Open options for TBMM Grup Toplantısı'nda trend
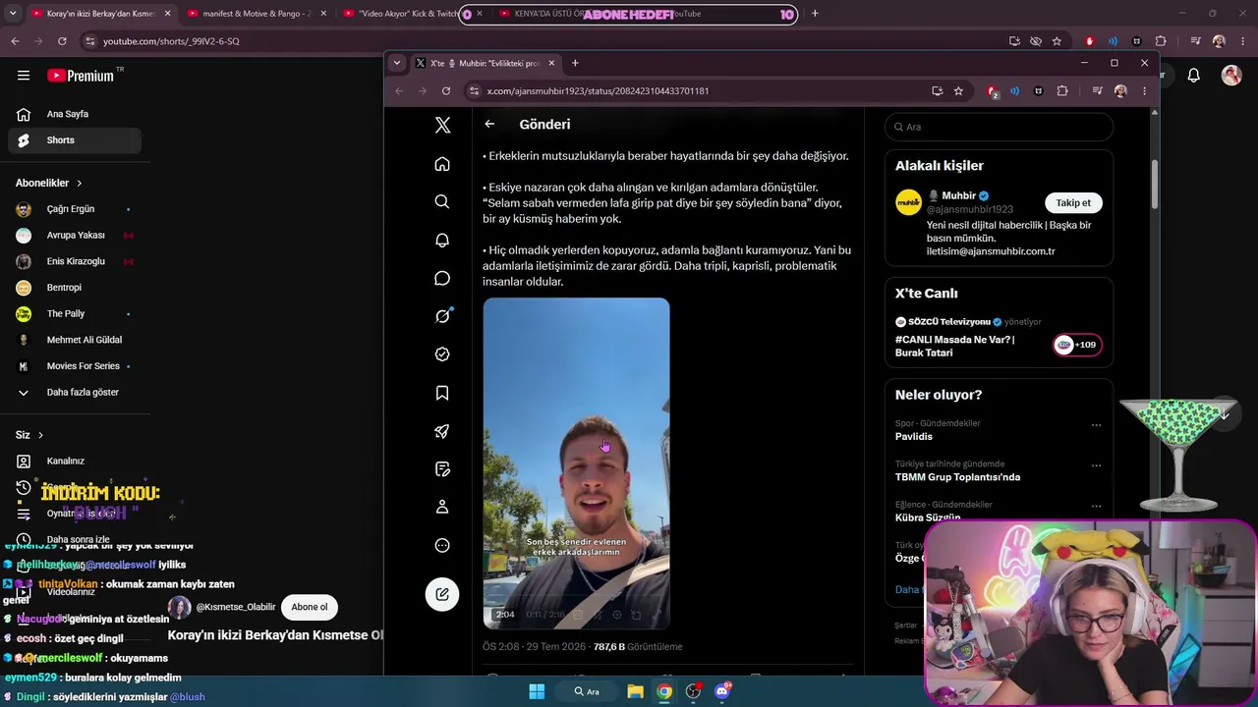1258x707 pixels. 1096,465
